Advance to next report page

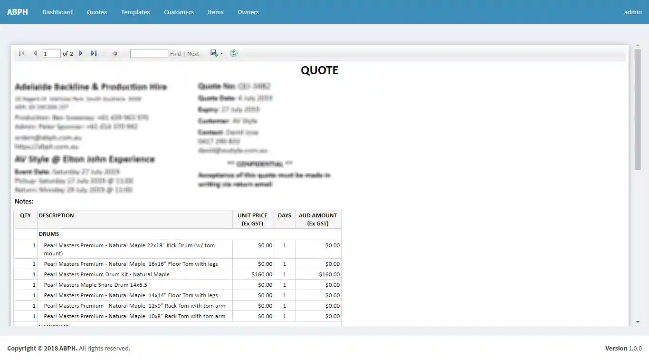click(x=81, y=54)
